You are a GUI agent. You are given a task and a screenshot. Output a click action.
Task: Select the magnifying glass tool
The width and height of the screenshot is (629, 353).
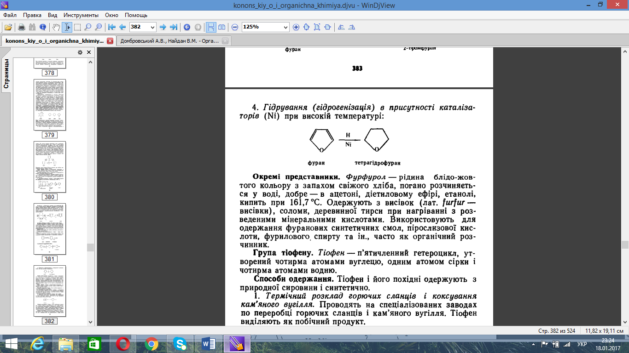coord(88,27)
